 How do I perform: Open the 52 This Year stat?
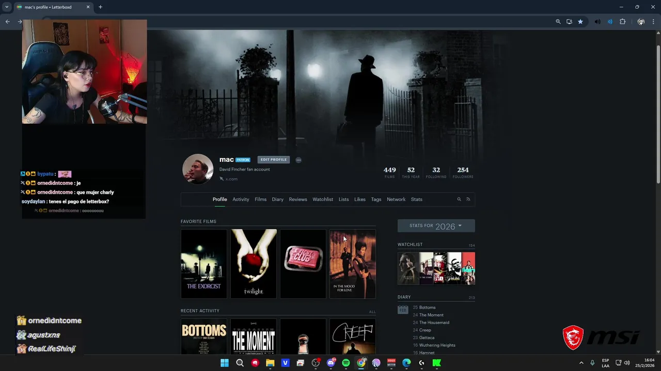coord(411,172)
